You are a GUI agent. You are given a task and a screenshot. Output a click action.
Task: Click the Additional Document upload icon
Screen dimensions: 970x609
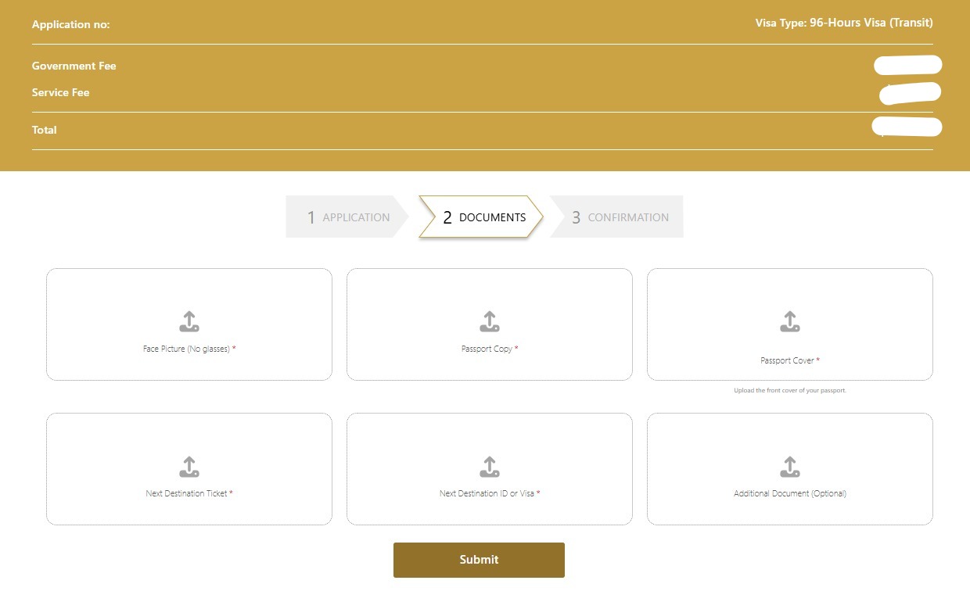point(790,467)
